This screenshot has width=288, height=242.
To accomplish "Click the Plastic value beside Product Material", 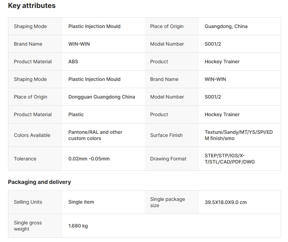I will [x=76, y=114].
